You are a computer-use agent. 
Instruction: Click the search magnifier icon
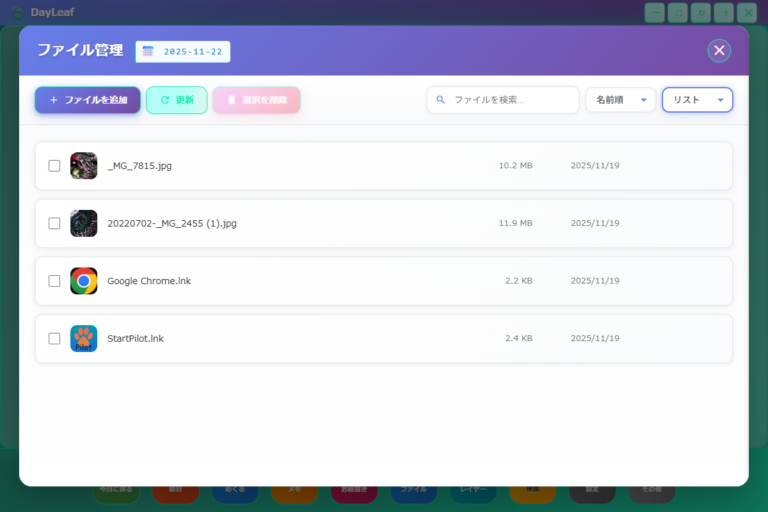tap(440, 100)
